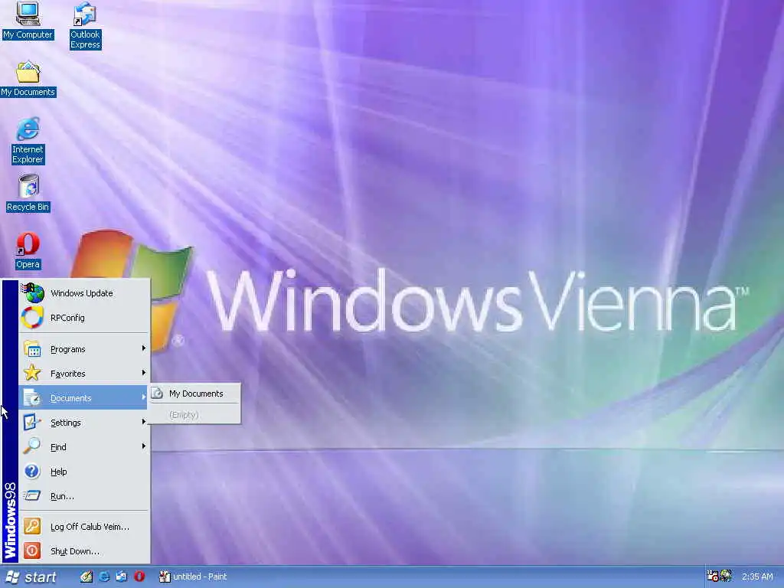Click the Settings label in Start menu
This screenshot has height=588, width=784.
tap(66, 423)
